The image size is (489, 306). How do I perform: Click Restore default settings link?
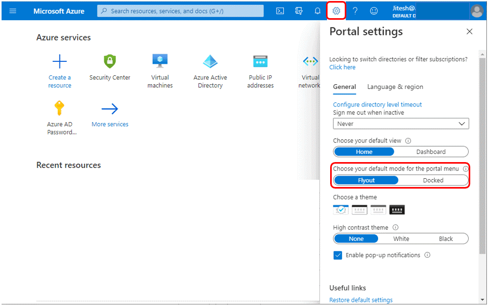point(361,300)
